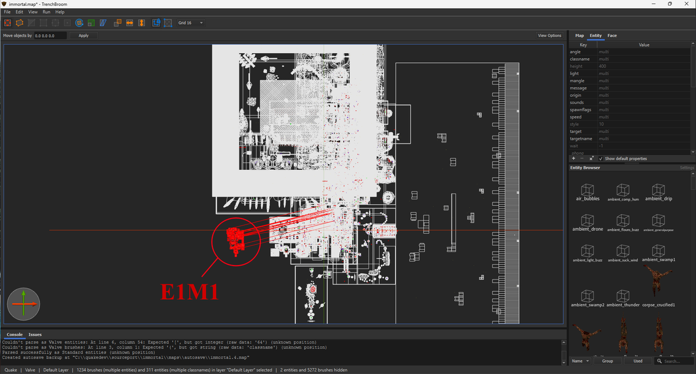Click the console scroll down arrow

564,361
